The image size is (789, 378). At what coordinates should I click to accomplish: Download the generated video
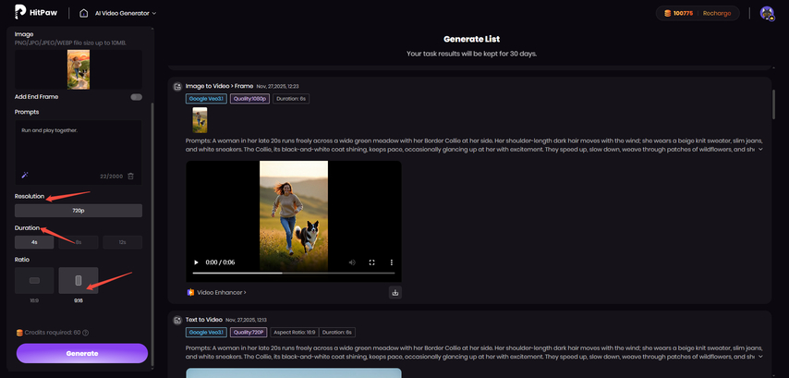(395, 292)
